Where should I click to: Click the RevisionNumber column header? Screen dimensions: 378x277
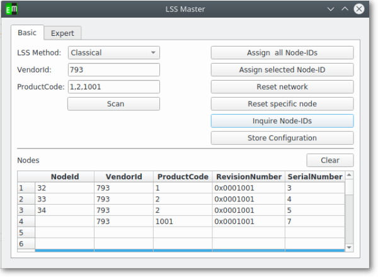(249, 176)
